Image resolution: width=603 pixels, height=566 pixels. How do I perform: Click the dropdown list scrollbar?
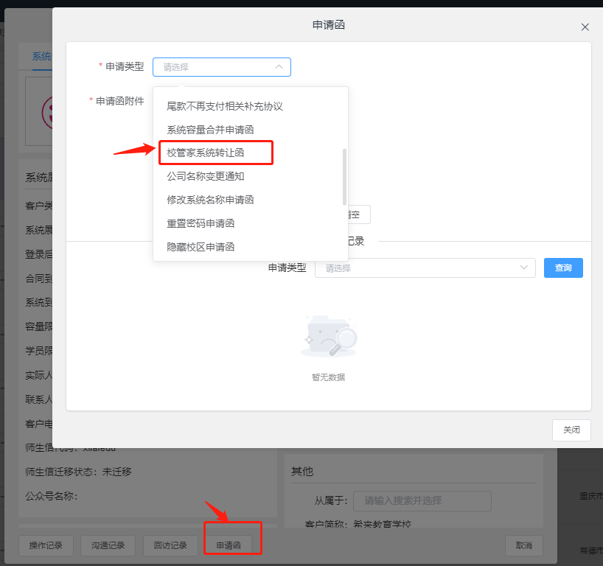click(x=344, y=177)
